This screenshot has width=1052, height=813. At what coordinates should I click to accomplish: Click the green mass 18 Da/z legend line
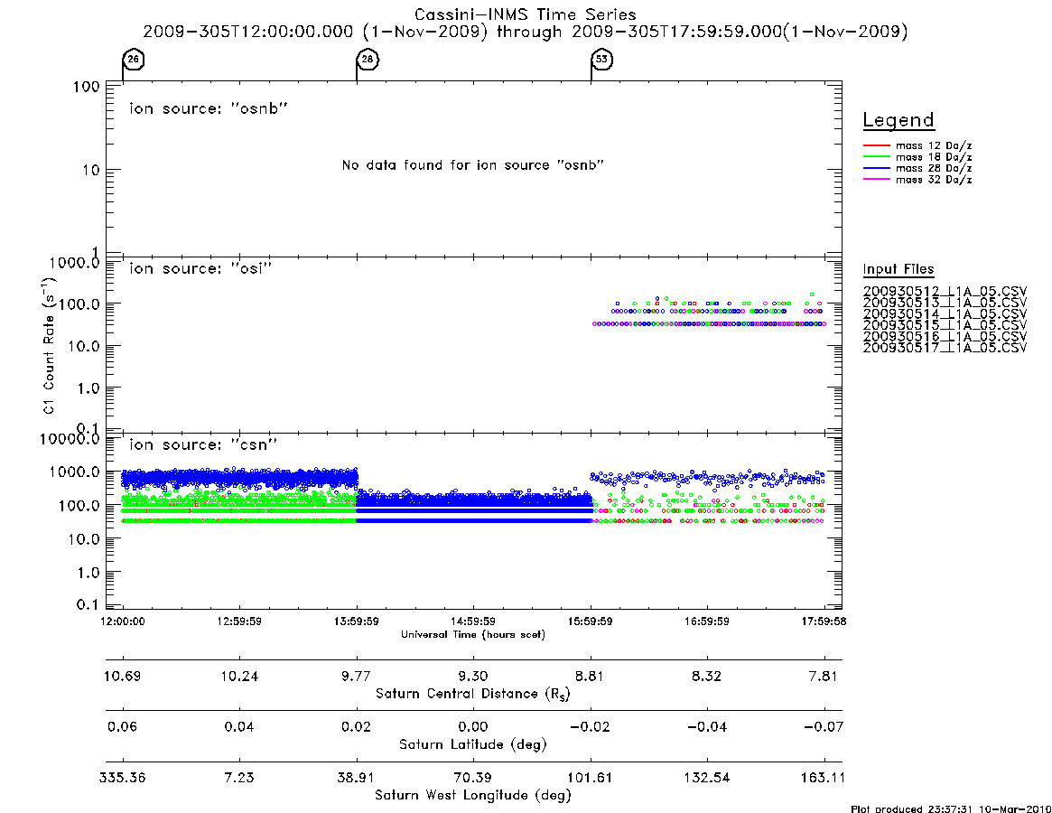[x=876, y=157]
